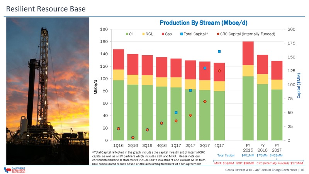The width and height of the screenshot is (309, 174).
Task: Click the FY 2017 axis label
Action: click(277, 148)
